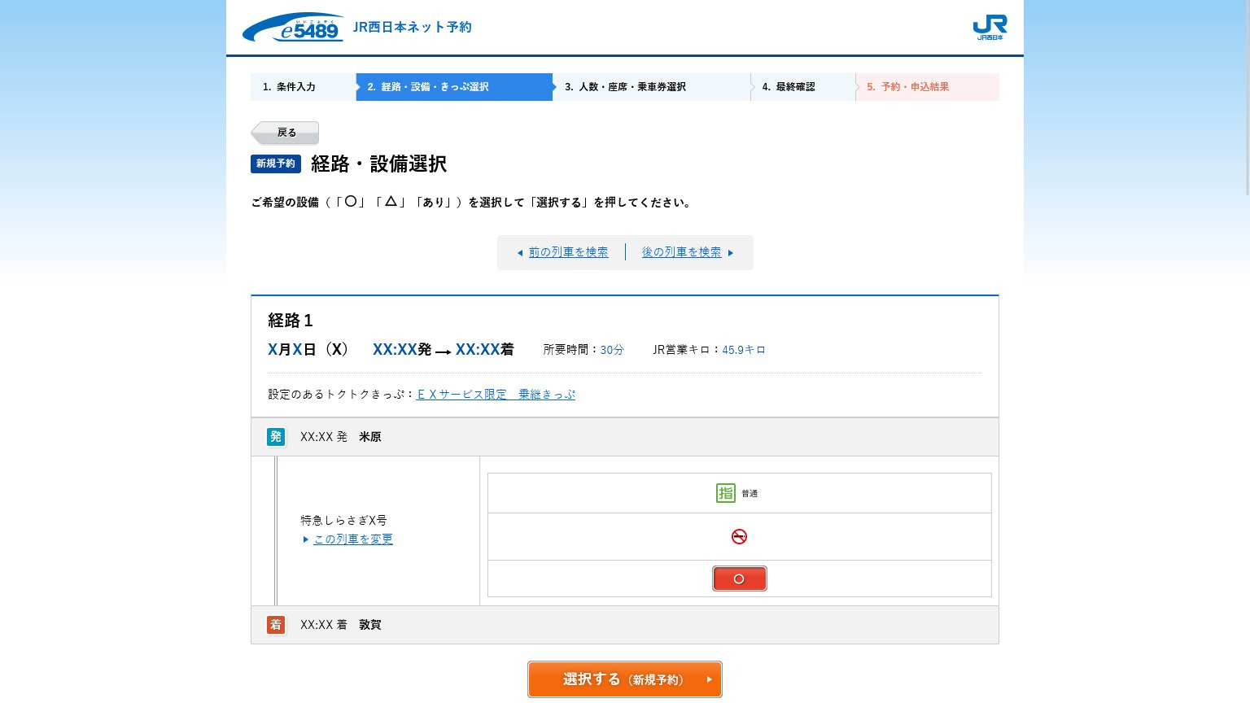Select the red ○ seat availability button
The width and height of the screenshot is (1250, 703).
click(x=739, y=579)
